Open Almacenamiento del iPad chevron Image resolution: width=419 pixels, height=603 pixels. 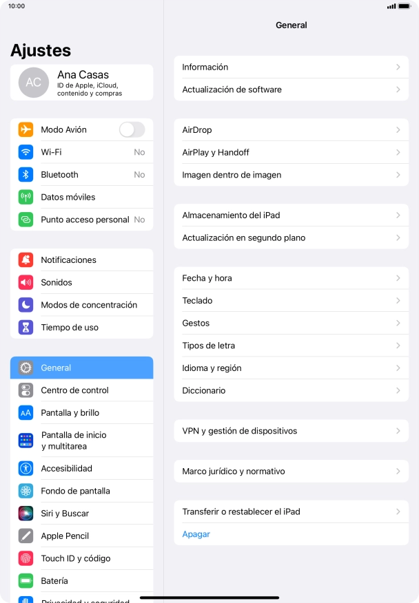398,215
